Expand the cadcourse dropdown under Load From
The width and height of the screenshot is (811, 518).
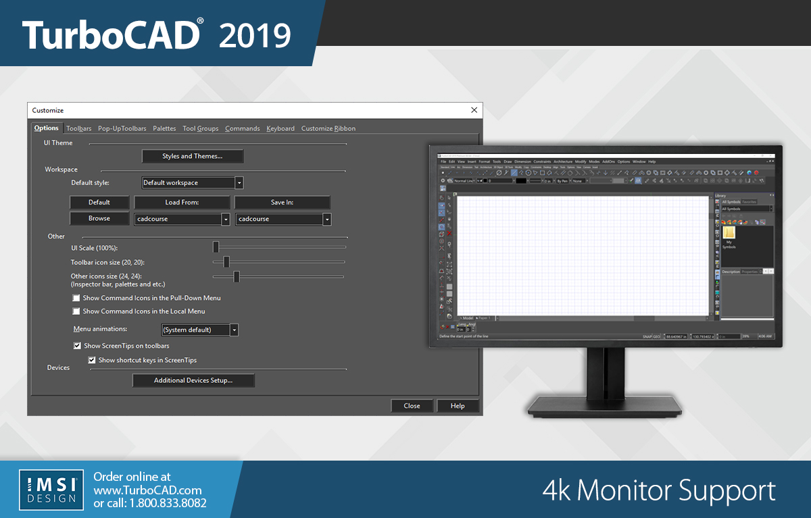click(x=226, y=219)
